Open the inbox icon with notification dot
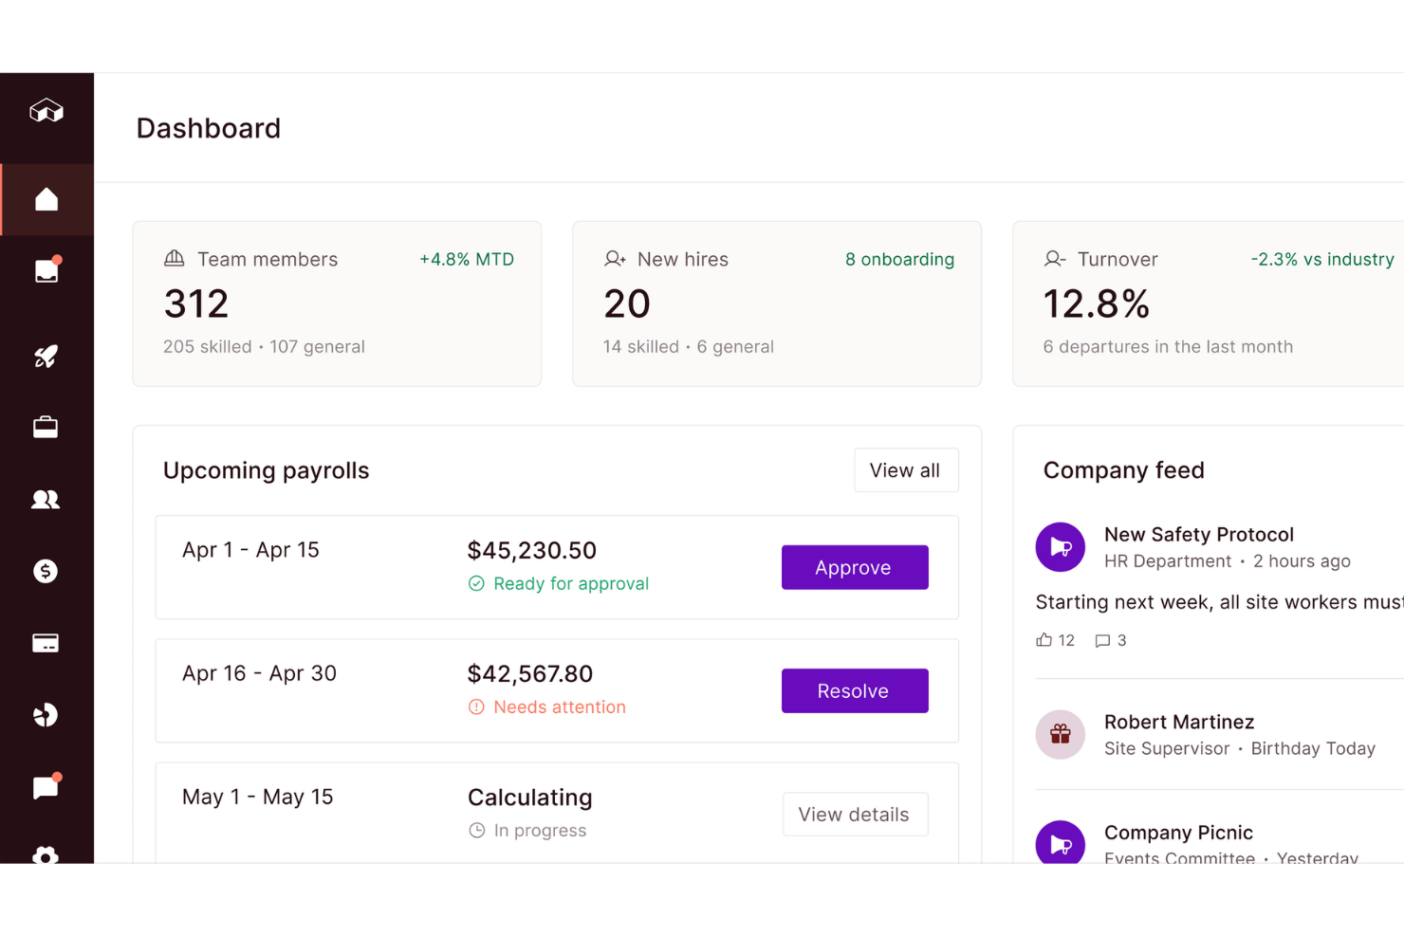This screenshot has width=1404, height=936. click(x=46, y=270)
